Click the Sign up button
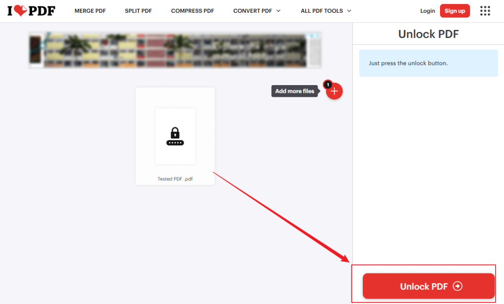Viewport: 504px width, 304px height. coord(455,10)
